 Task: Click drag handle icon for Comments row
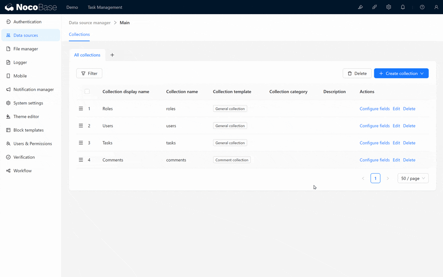tap(81, 160)
